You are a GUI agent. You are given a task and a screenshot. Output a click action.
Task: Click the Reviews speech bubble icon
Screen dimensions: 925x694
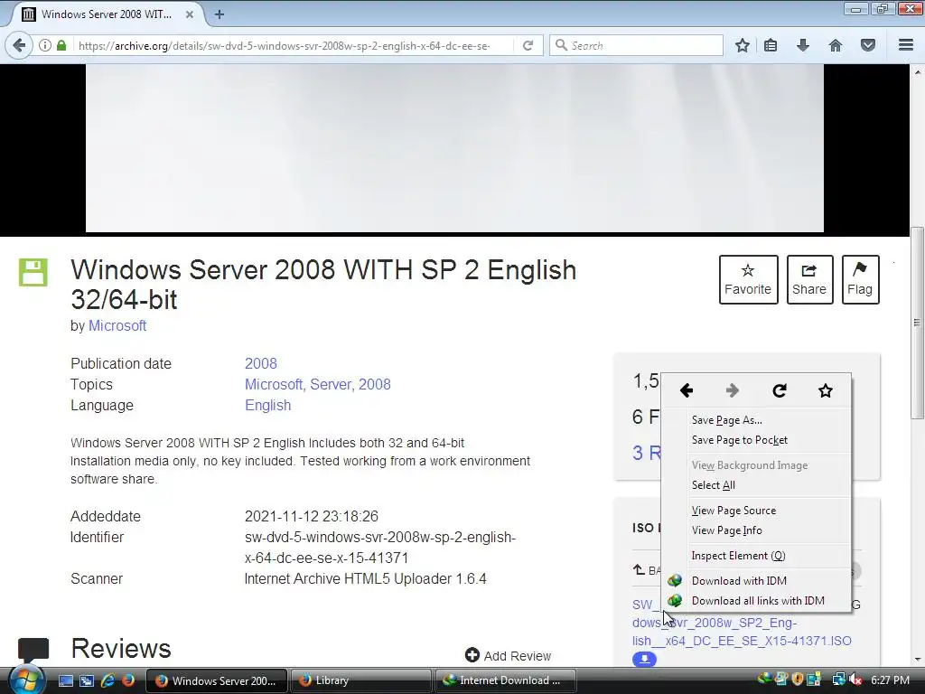point(33,650)
